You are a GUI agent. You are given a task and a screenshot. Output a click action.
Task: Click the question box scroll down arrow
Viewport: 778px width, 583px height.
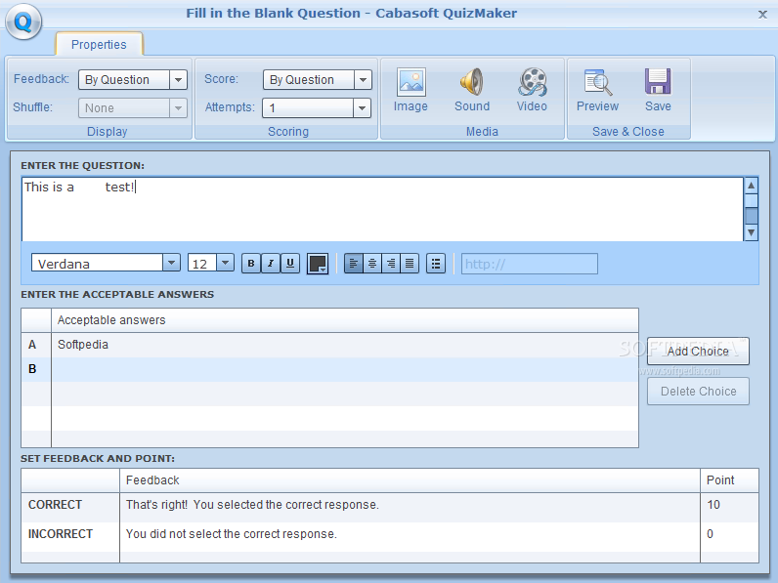752,232
